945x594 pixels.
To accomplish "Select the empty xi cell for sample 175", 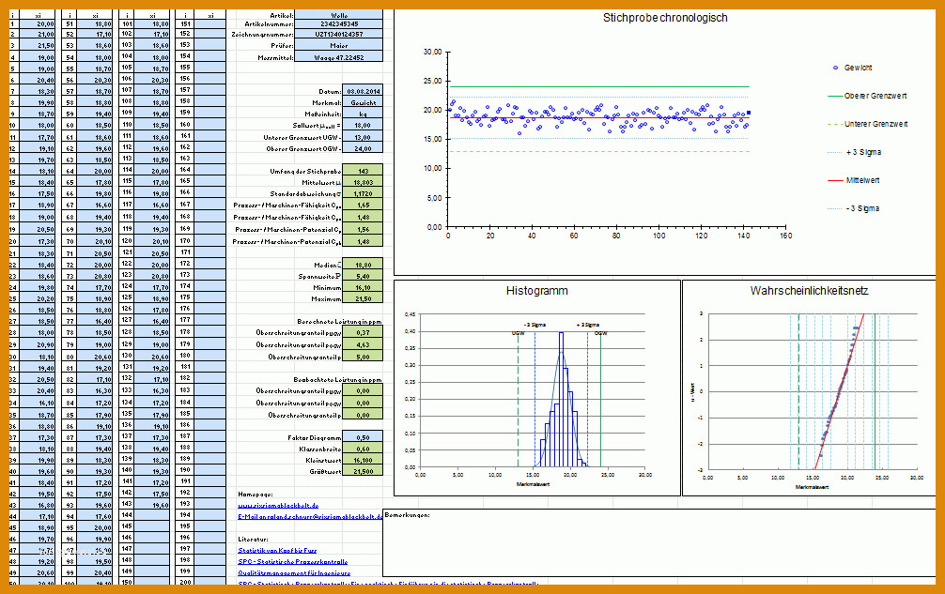I will 209,297.
